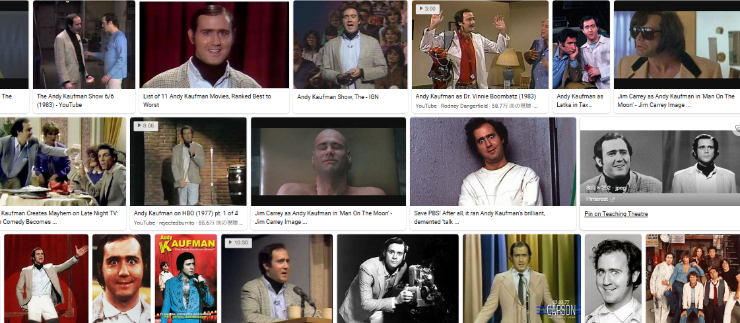Screen dimensions: 740x323
Task: Open 'List of 11 Andy Kaufman Movies' result
Action: point(207,100)
